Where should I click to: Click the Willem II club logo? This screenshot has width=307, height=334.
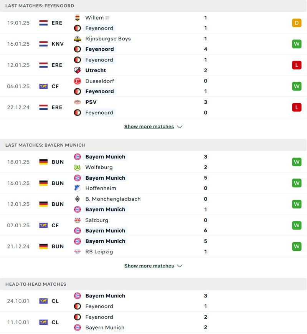[x=78, y=18]
